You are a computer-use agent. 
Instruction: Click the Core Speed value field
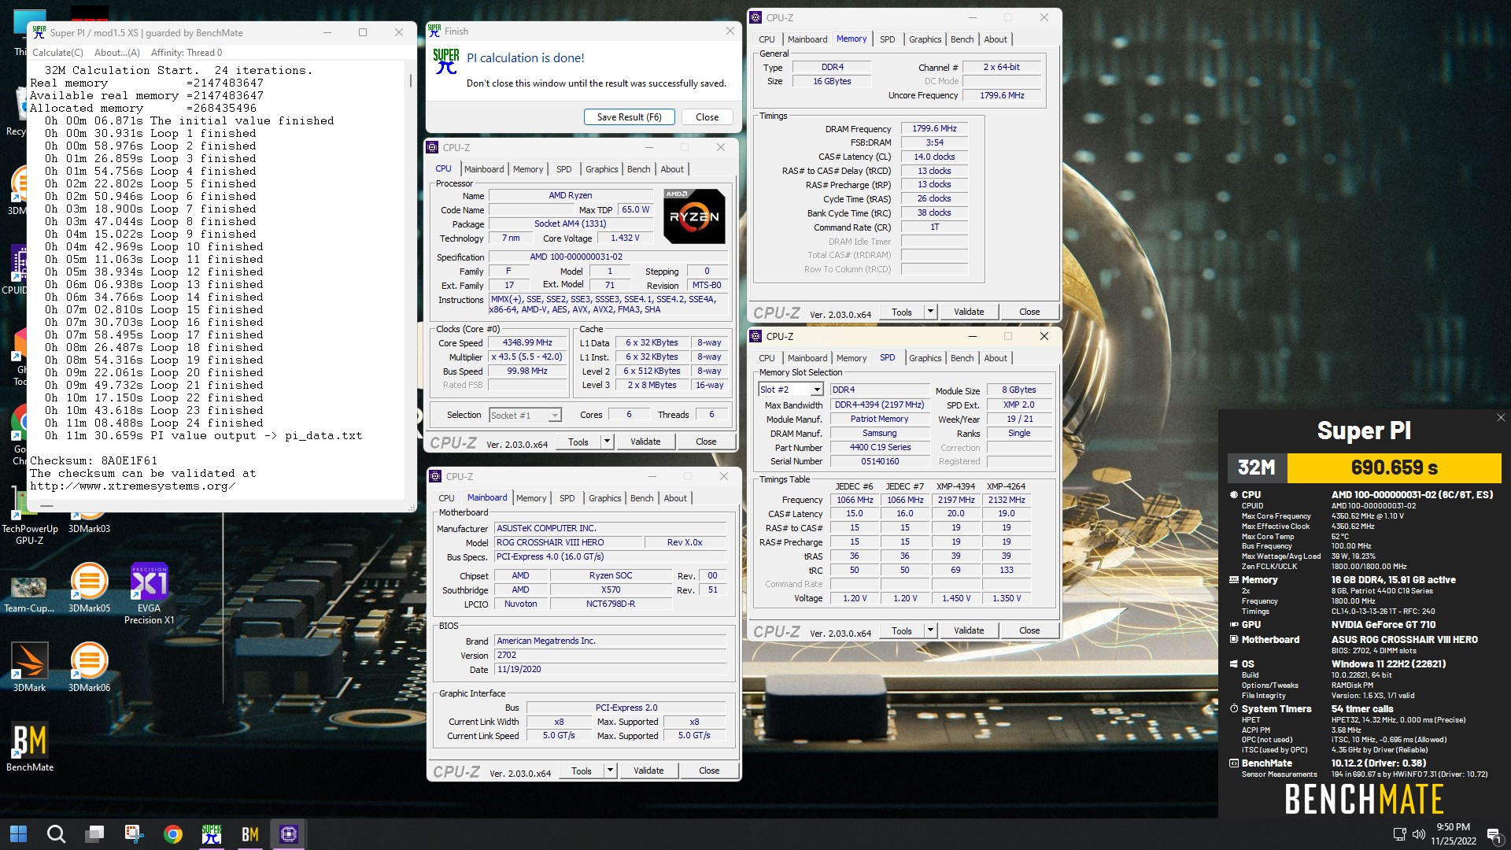tap(527, 342)
